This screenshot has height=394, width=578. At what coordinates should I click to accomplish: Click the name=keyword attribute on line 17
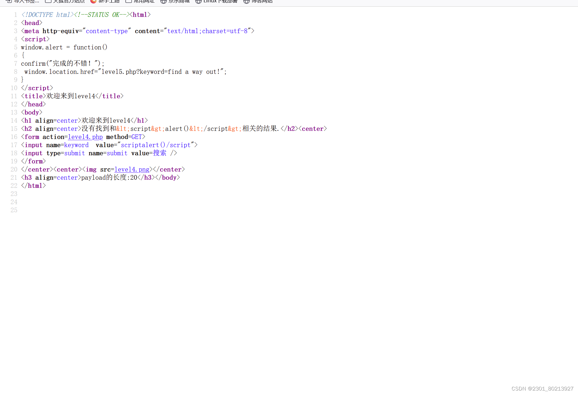(x=67, y=145)
